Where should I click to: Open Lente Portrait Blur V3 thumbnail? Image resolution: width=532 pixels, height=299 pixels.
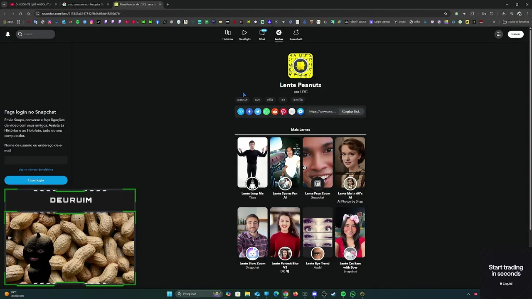[x=285, y=233]
